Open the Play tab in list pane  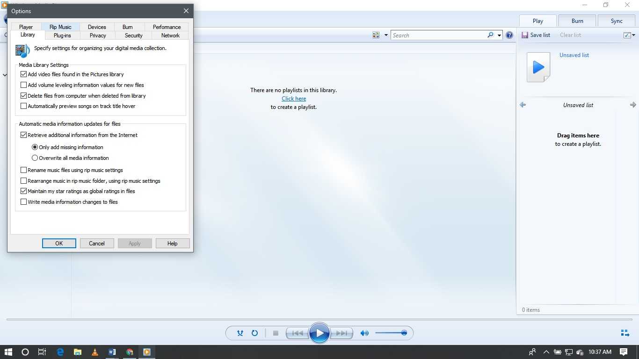(538, 21)
